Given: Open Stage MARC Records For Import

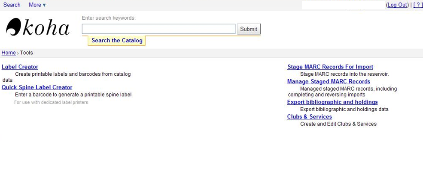Looking at the screenshot, I should tap(330, 67).
